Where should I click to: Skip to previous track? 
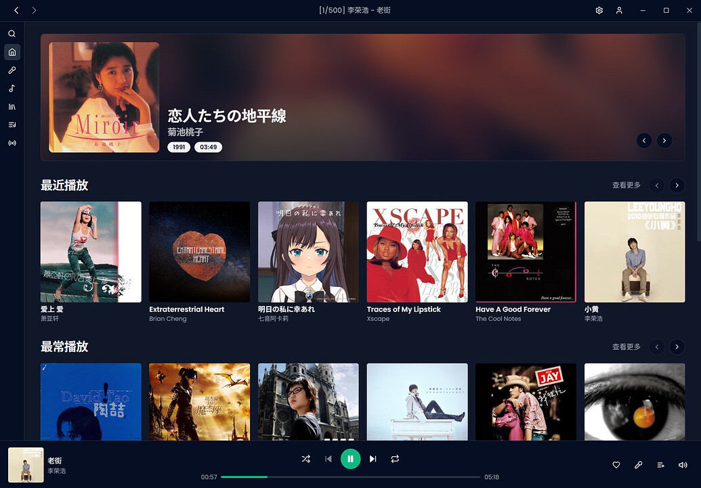(x=328, y=459)
